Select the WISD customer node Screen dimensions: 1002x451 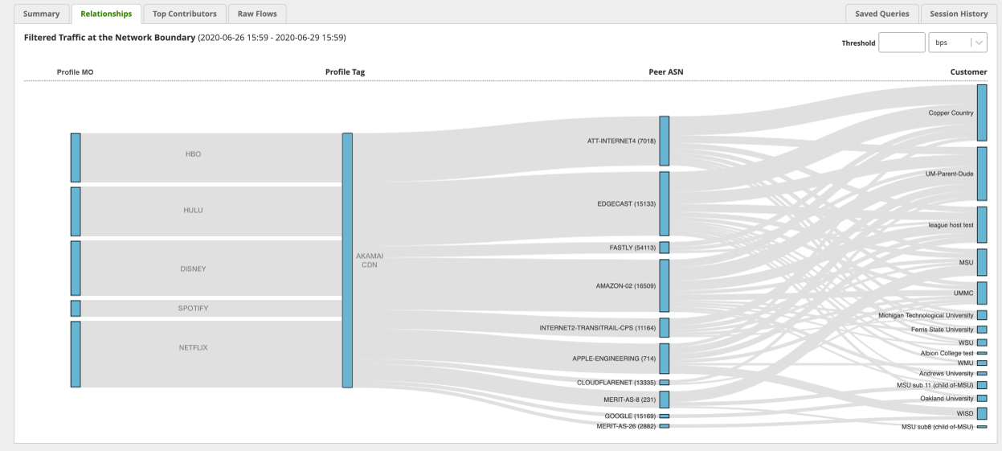click(x=981, y=413)
